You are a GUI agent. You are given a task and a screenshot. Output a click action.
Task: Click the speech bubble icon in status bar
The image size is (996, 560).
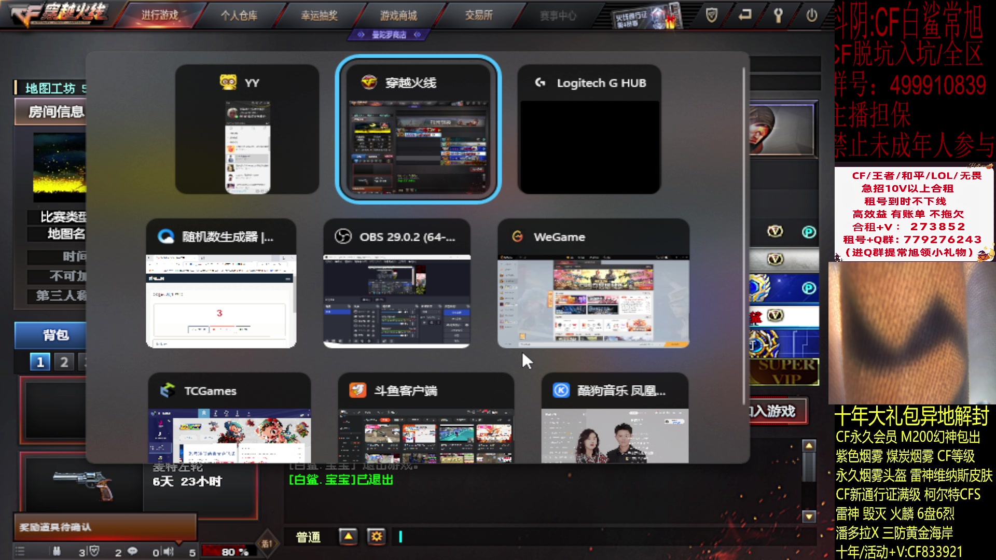133,551
